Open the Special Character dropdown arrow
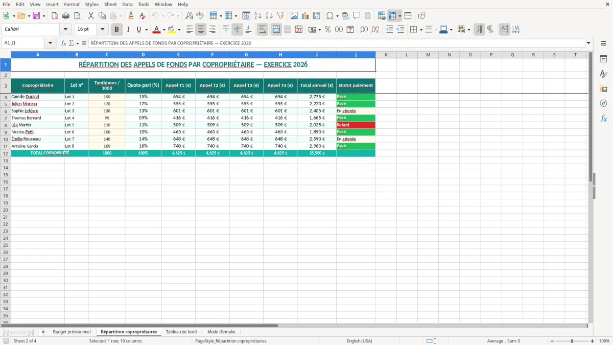Image resolution: width=613 pixels, height=345 pixels. click(x=337, y=16)
